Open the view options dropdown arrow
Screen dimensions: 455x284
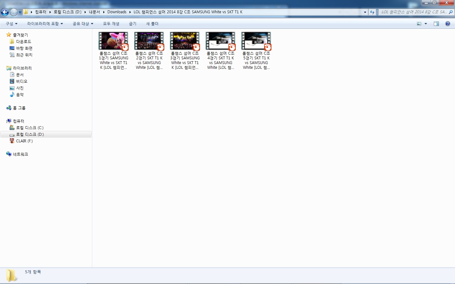(426, 24)
